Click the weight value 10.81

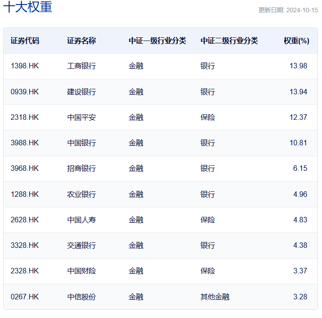click(298, 143)
